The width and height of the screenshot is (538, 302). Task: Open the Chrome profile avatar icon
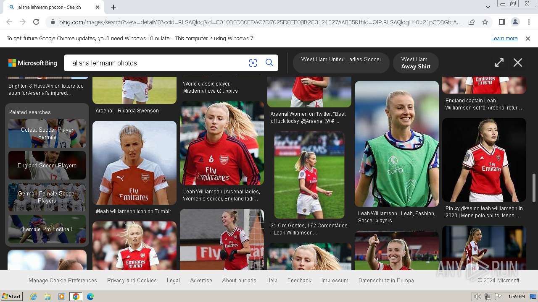(x=515, y=22)
